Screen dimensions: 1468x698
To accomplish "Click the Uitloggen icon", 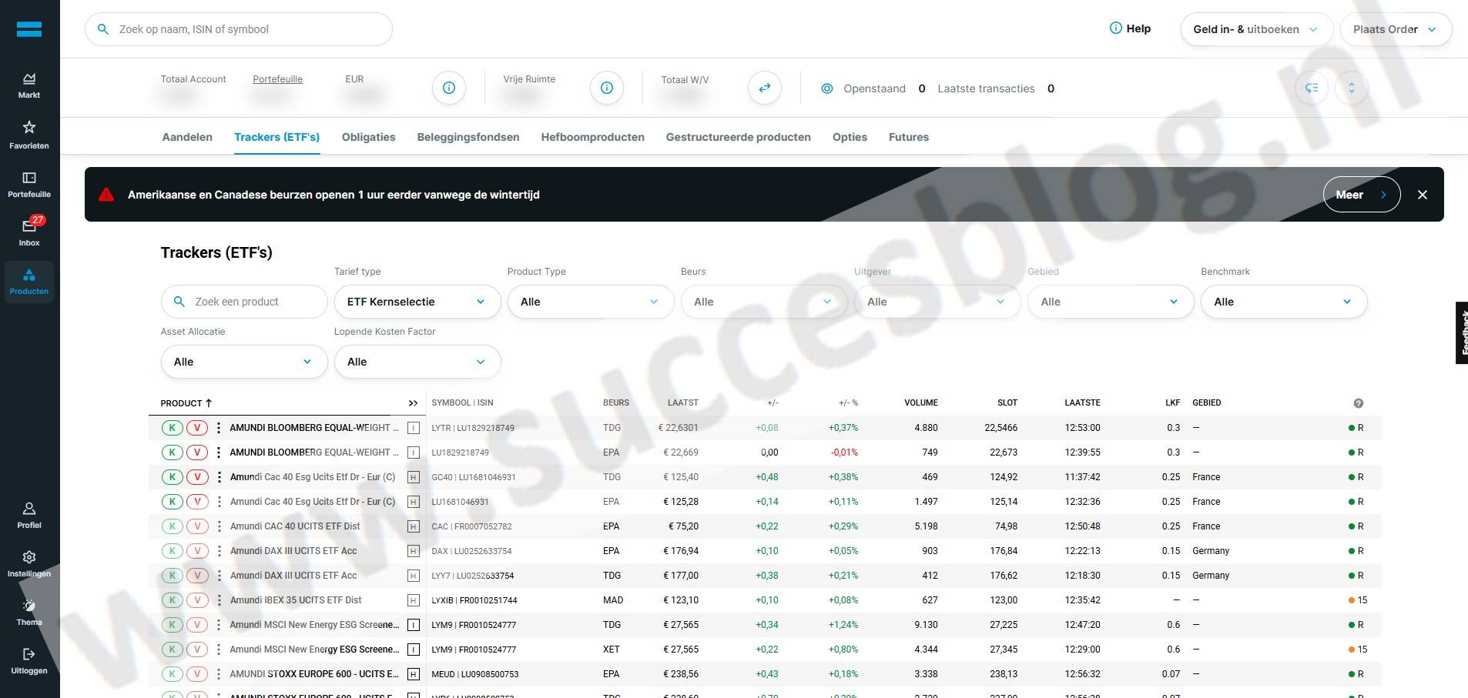I will point(29,655).
